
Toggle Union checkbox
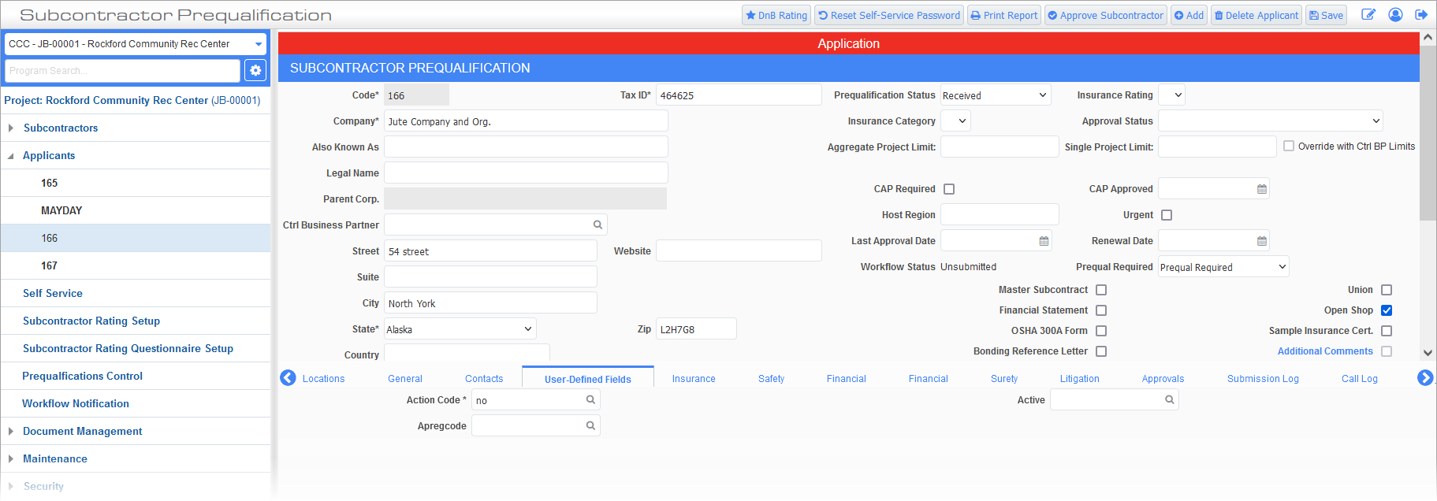(x=1387, y=290)
